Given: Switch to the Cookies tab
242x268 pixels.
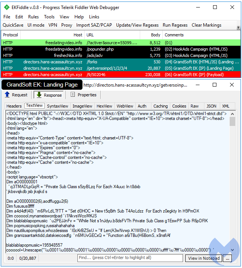Looking at the screenshot, I should pyautogui.click(x=179, y=106).
